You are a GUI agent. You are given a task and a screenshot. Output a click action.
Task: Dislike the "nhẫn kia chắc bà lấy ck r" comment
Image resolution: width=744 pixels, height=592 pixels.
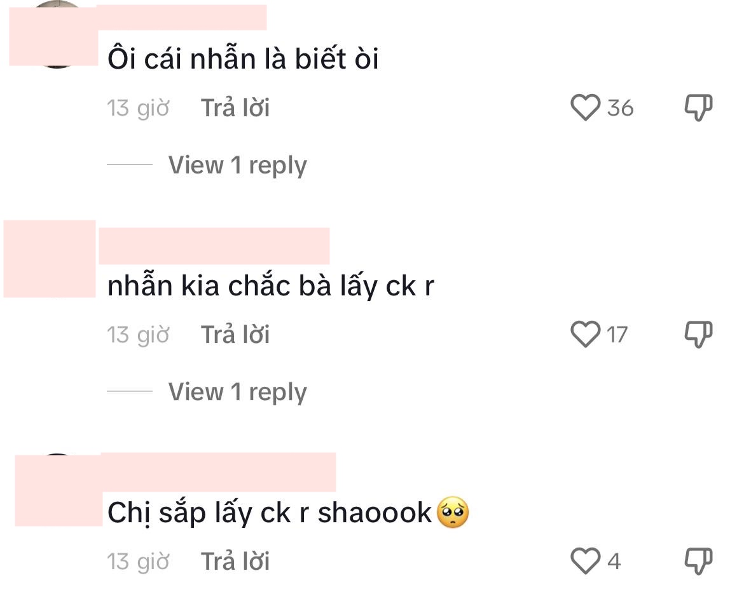698,334
